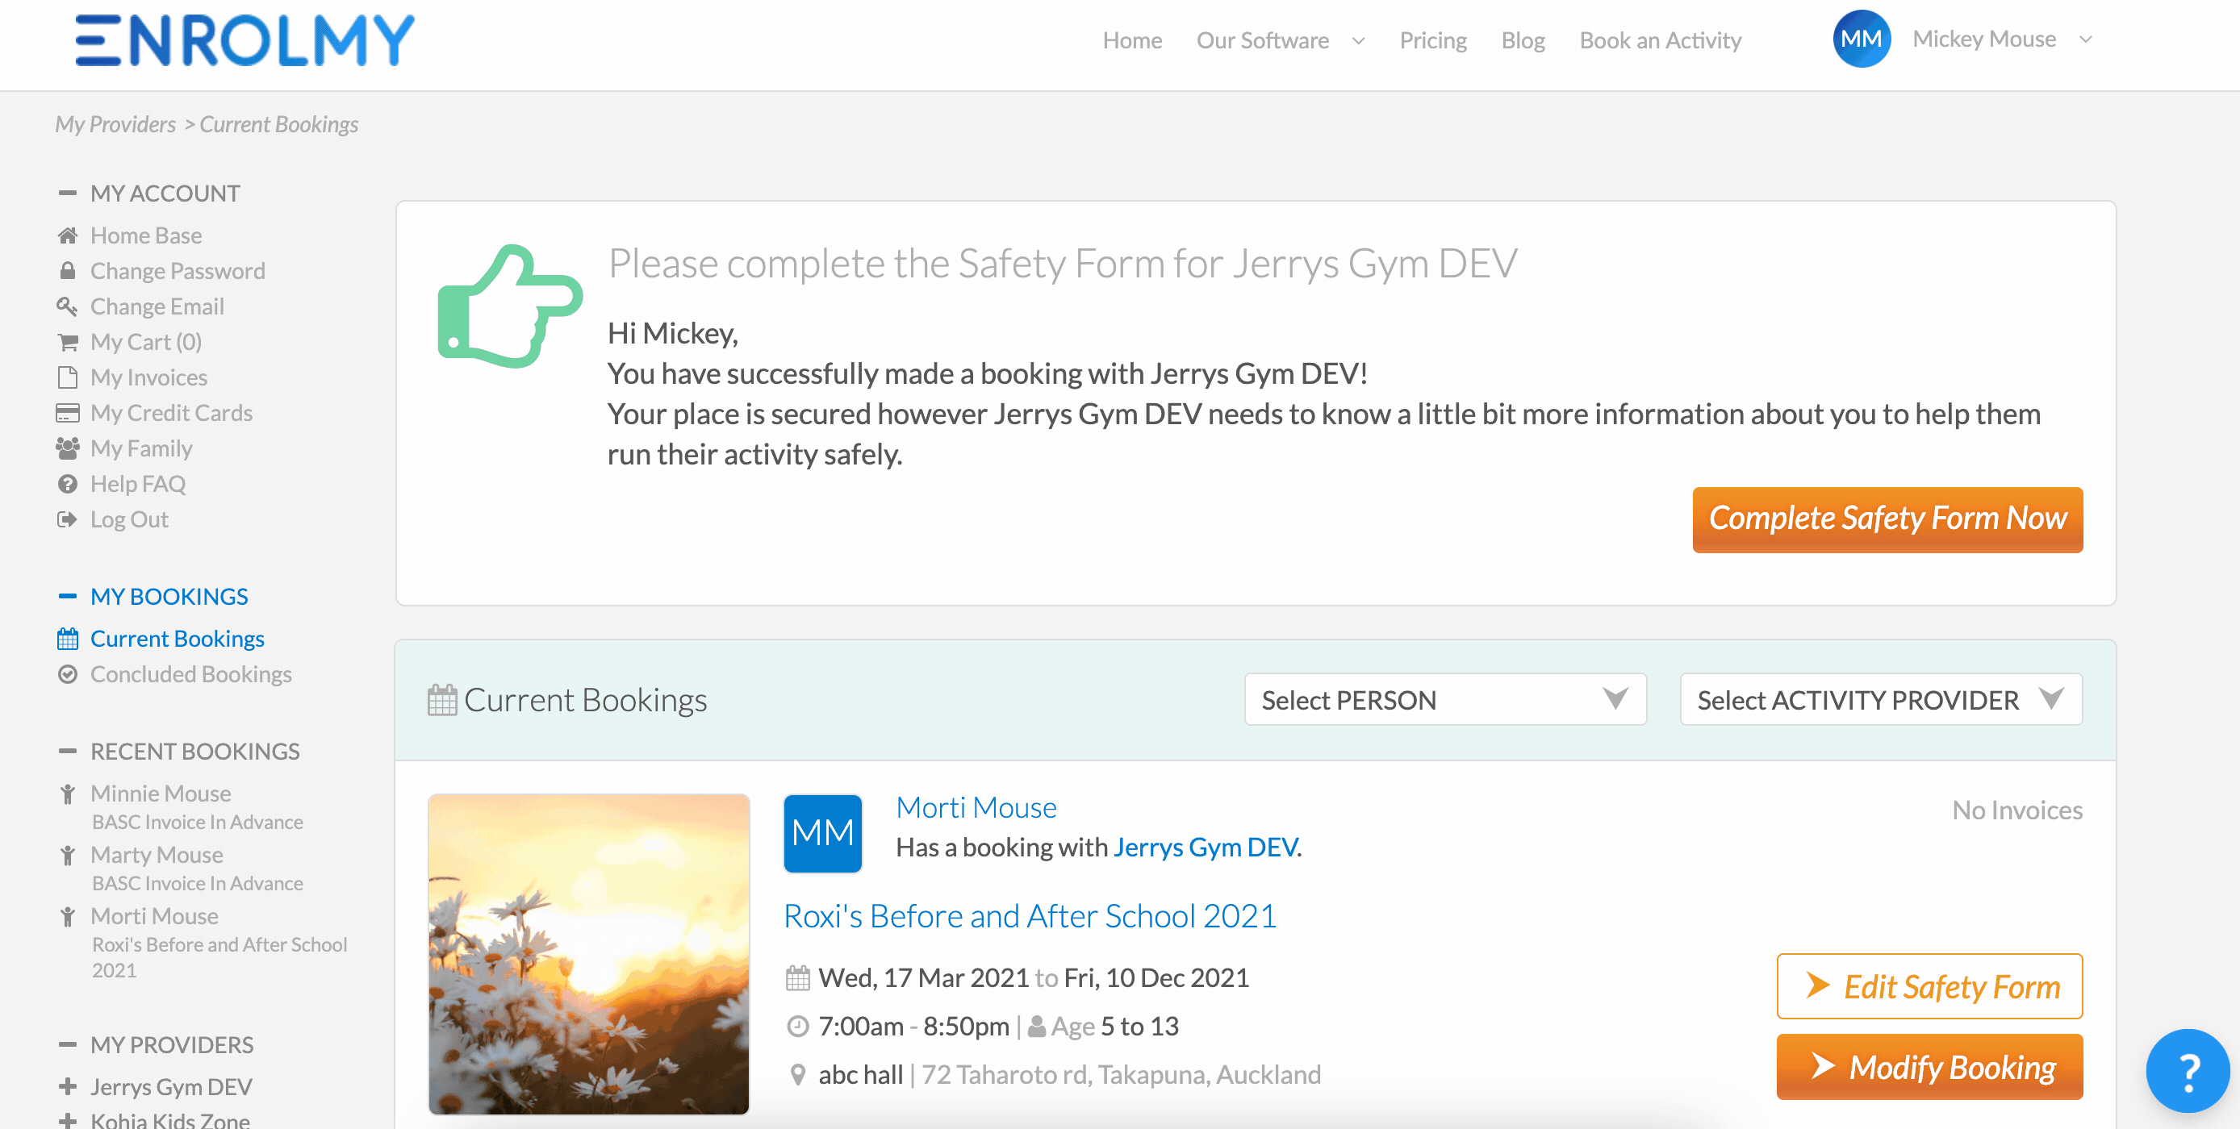The image size is (2240, 1129).
Task: Click the daisy sunset activity thumbnail
Action: click(x=589, y=953)
